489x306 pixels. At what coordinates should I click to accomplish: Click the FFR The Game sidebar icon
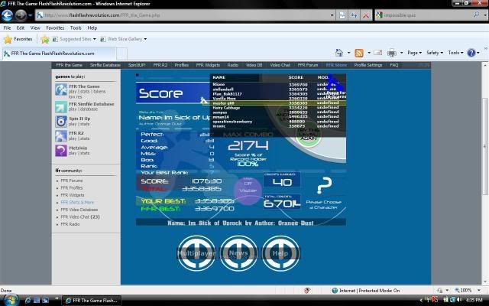click(x=60, y=90)
